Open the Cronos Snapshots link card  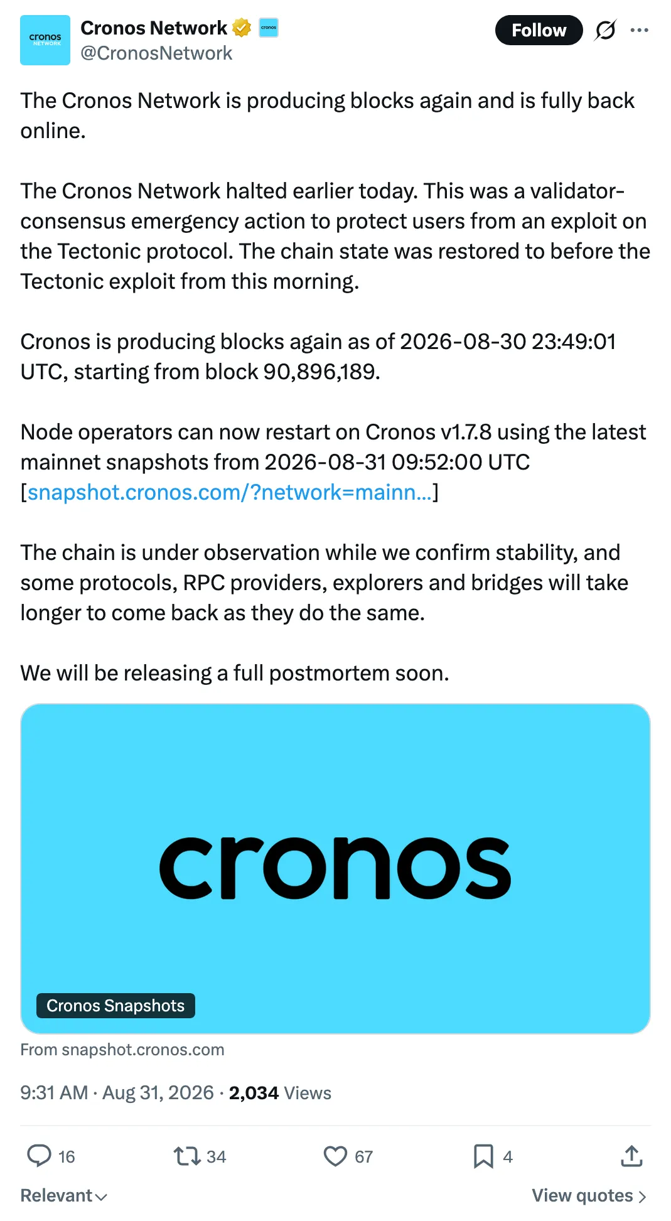click(x=335, y=869)
